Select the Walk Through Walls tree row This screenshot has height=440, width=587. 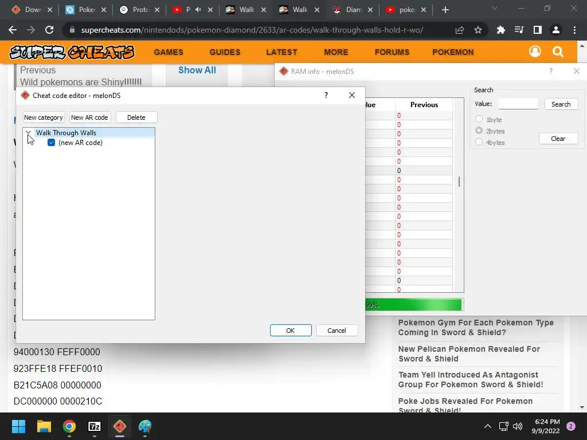click(89, 132)
